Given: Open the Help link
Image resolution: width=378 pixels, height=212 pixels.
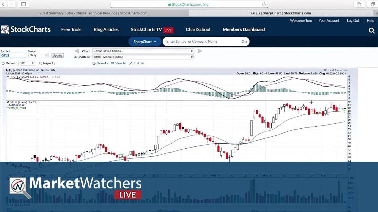Looking at the screenshot, I should pyautogui.click(x=370, y=21).
